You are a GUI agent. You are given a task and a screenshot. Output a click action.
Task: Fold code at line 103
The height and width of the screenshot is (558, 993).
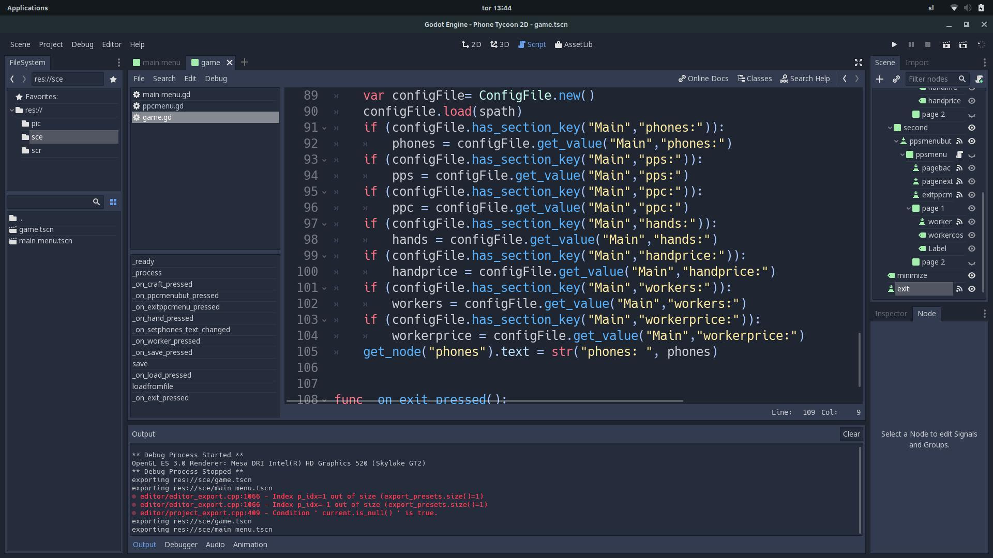(324, 320)
